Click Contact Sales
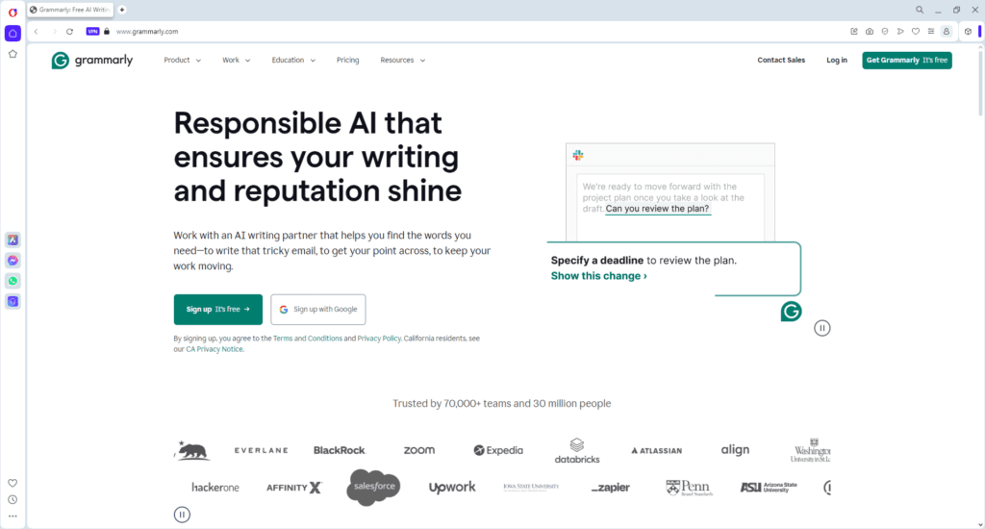This screenshot has height=529, width=985. (781, 61)
